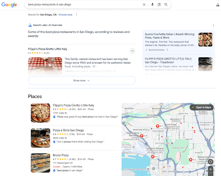Start voice search with microphone icon
The width and height of the screenshot is (221, 176).
[x=152, y=5]
